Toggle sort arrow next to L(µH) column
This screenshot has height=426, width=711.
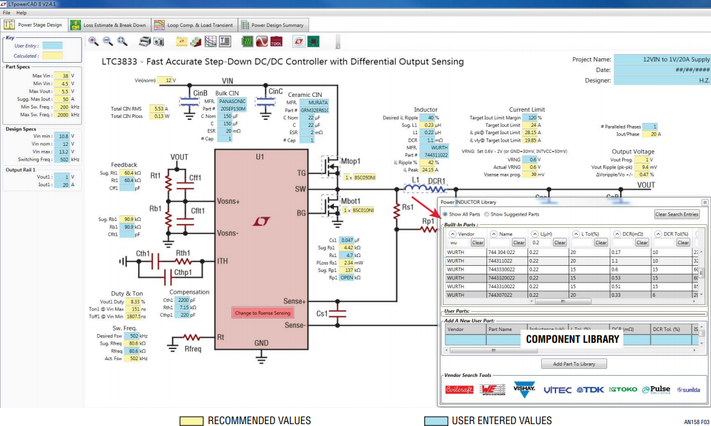click(534, 234)
